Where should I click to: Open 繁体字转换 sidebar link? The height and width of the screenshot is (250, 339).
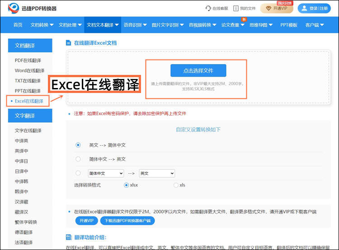26,222
